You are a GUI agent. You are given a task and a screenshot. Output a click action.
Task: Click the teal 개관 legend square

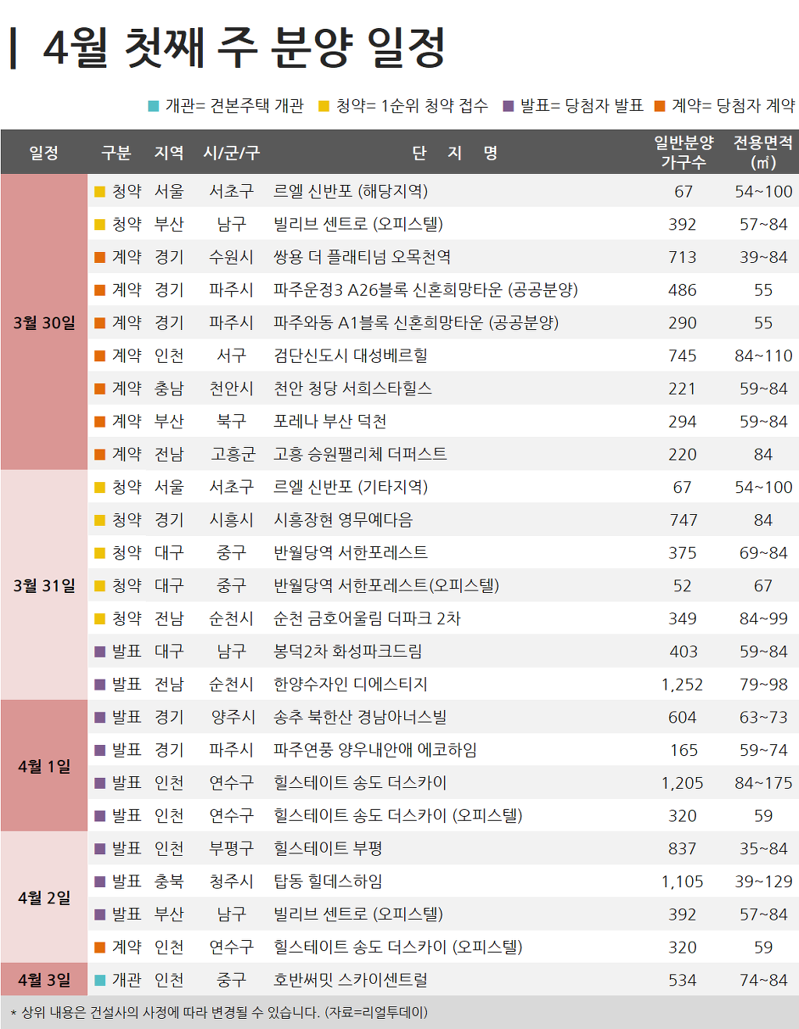pyautogui.click(x=154, y=106)
